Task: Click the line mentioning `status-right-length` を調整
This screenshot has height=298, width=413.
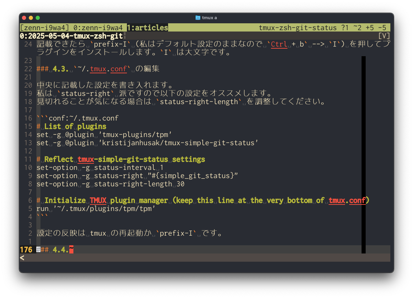Action: point(180,102)
